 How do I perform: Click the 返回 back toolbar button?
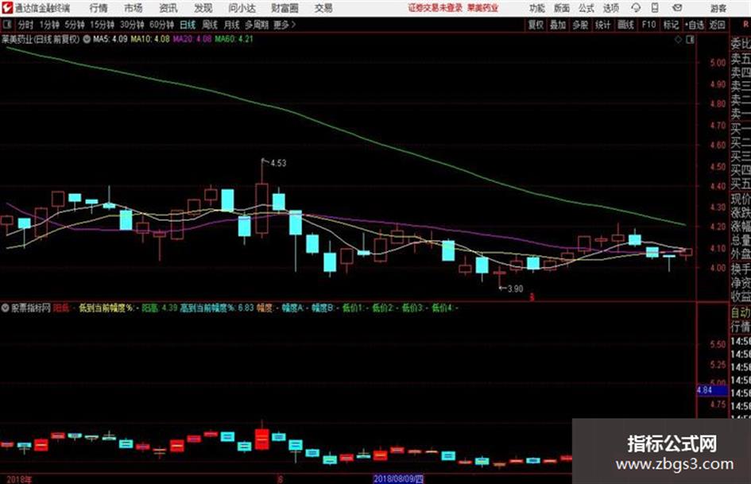click(717, 25)
